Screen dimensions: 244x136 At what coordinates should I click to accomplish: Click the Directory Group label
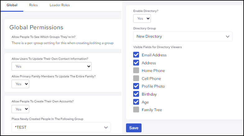[x=145, y=28]
